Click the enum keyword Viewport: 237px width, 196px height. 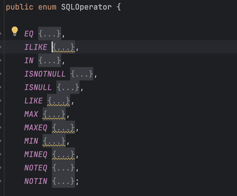tap(47, 7)
